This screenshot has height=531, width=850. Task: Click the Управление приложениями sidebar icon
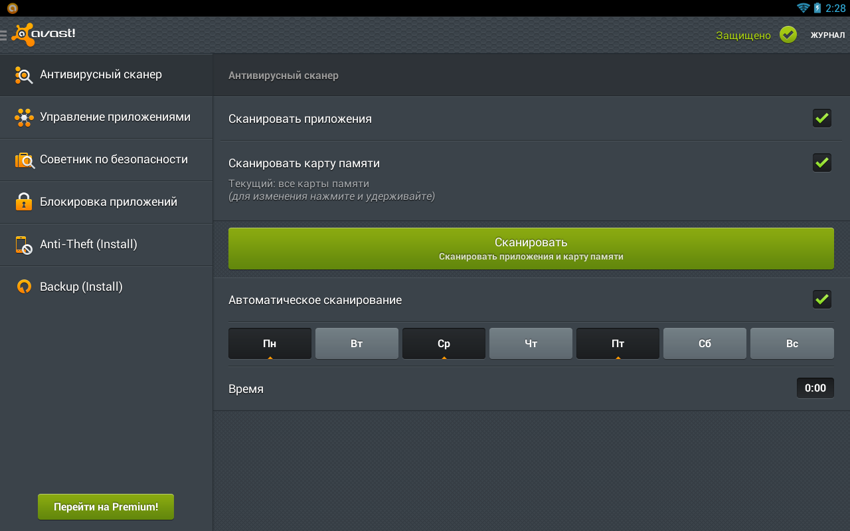(x=24, y=117)
